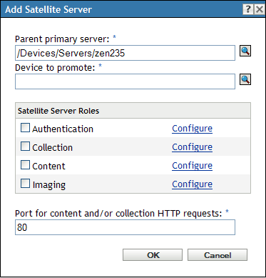266x278 pixels.
Task: Click into the Device to promote field
Action: 125,81
